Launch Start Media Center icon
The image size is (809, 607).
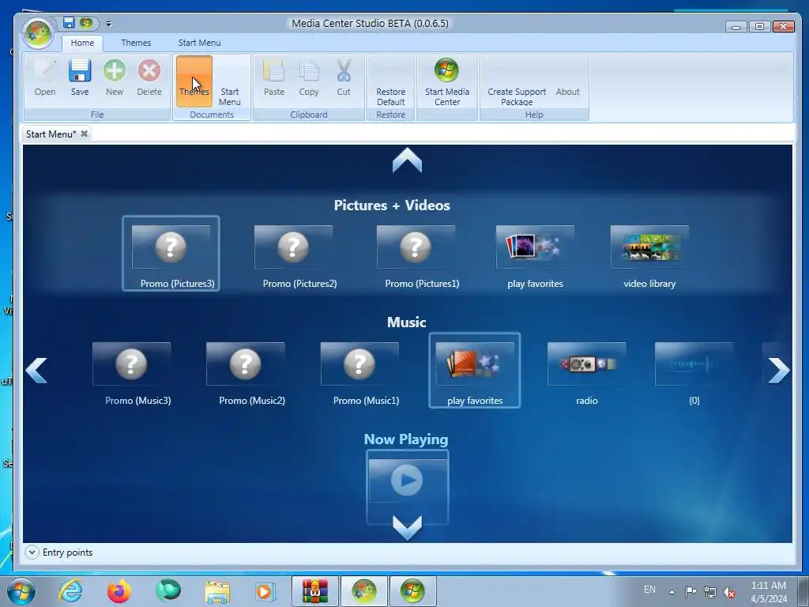pos(447,81)
